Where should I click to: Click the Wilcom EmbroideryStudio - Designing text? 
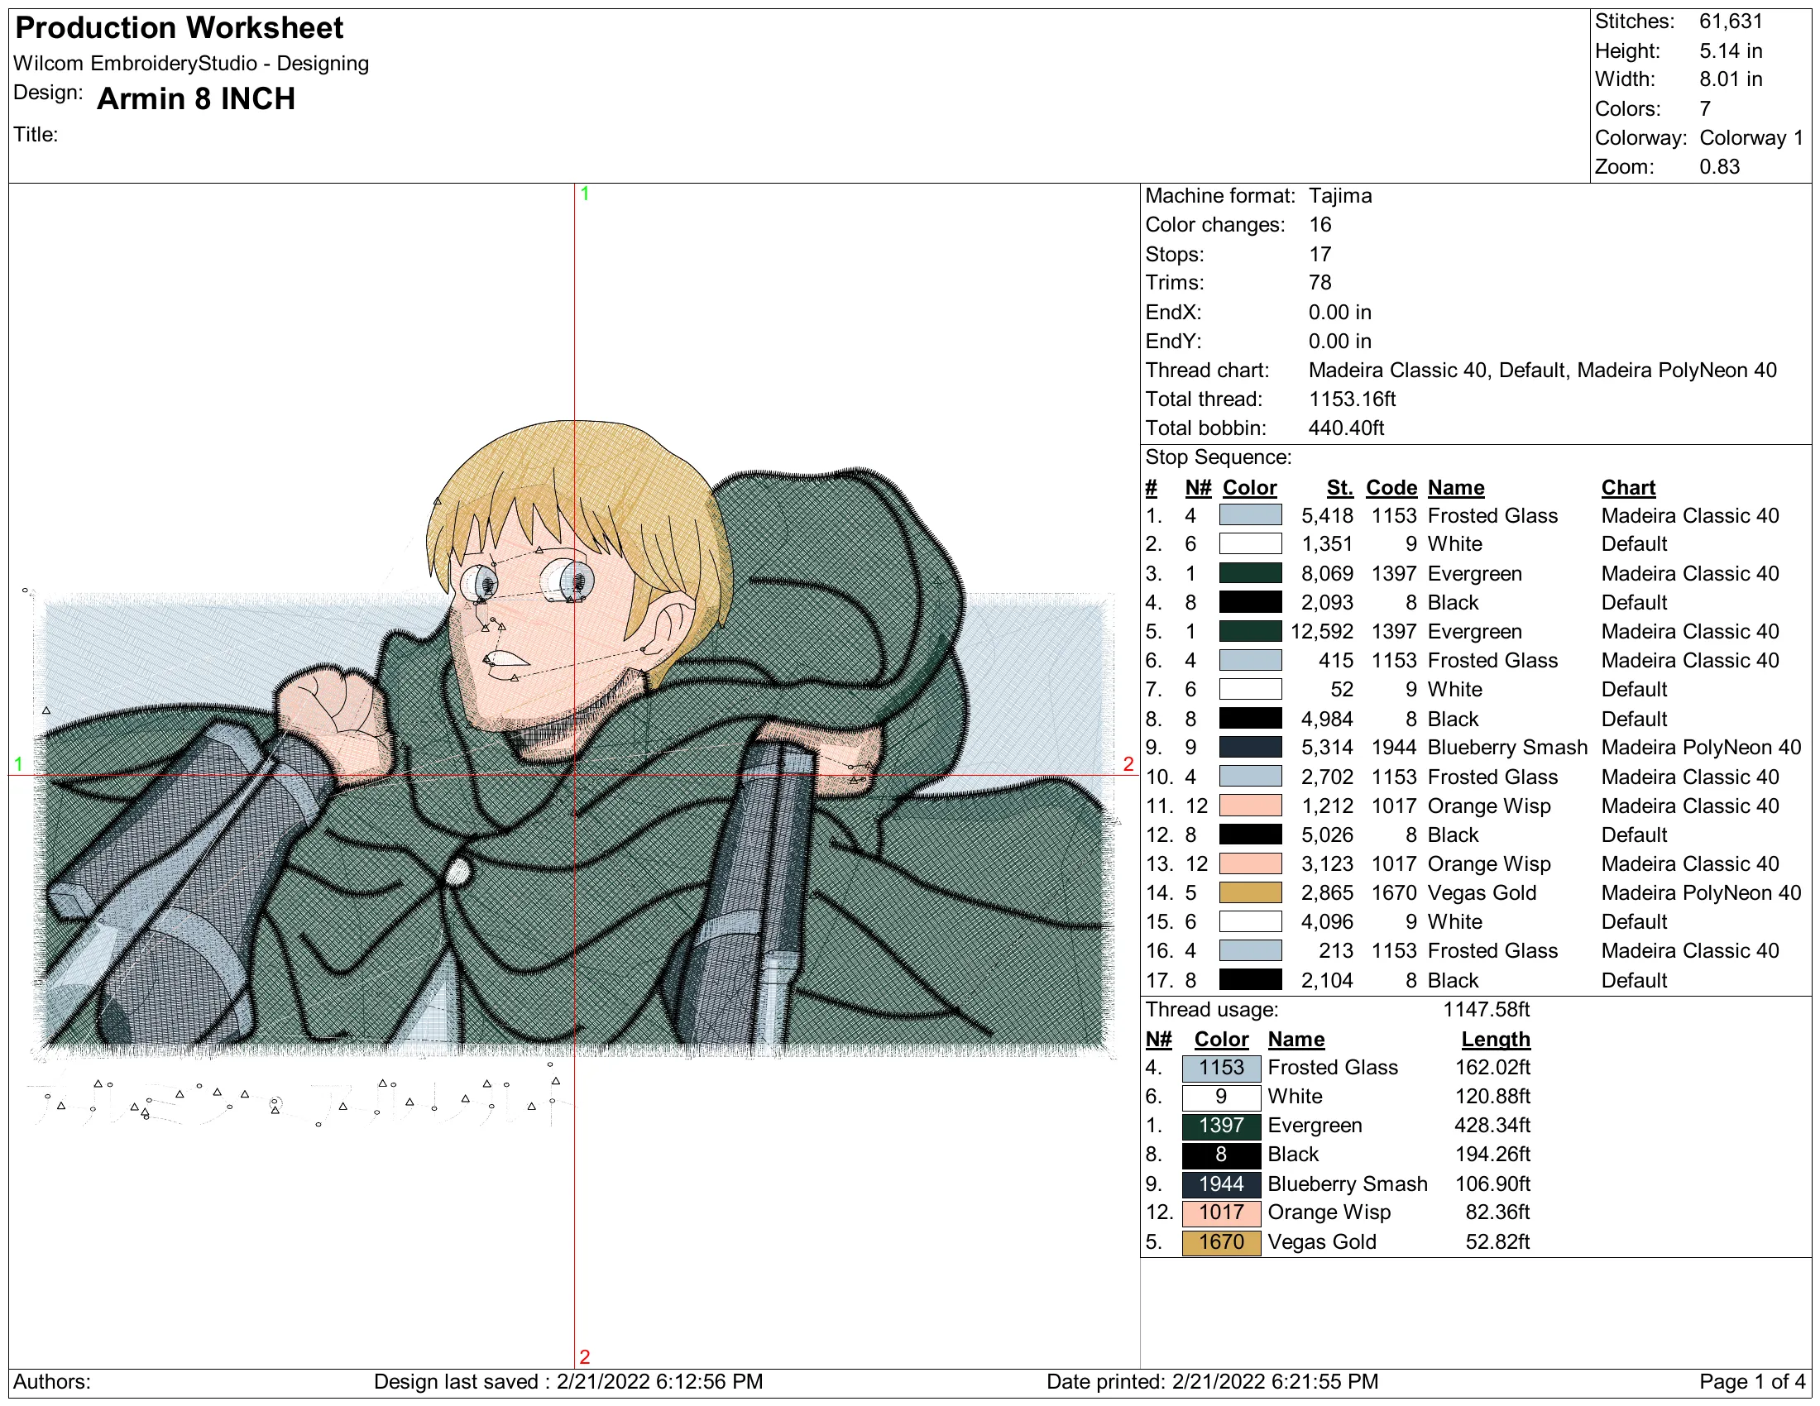(191, 64)
